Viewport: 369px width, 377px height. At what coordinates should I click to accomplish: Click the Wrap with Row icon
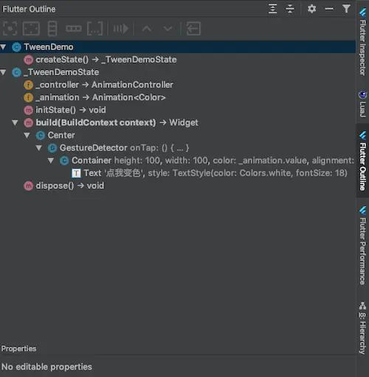pyautogui.click(x=74, y=29)
